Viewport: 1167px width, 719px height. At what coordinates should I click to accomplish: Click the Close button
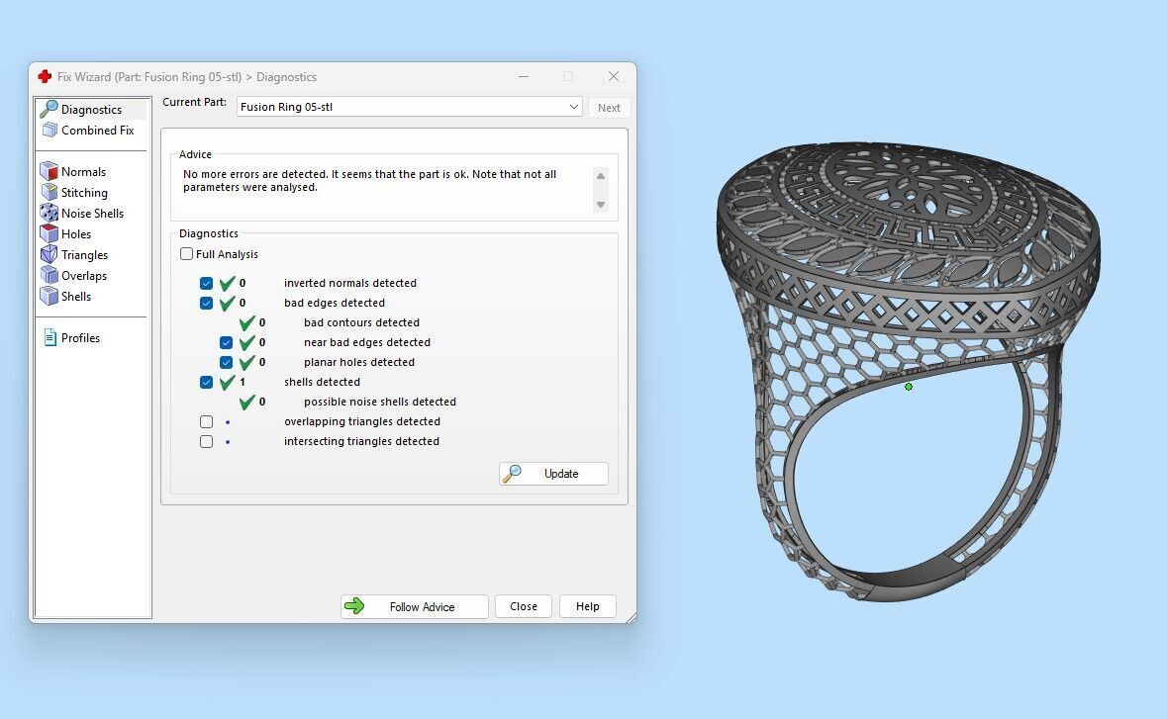[524, 606]
